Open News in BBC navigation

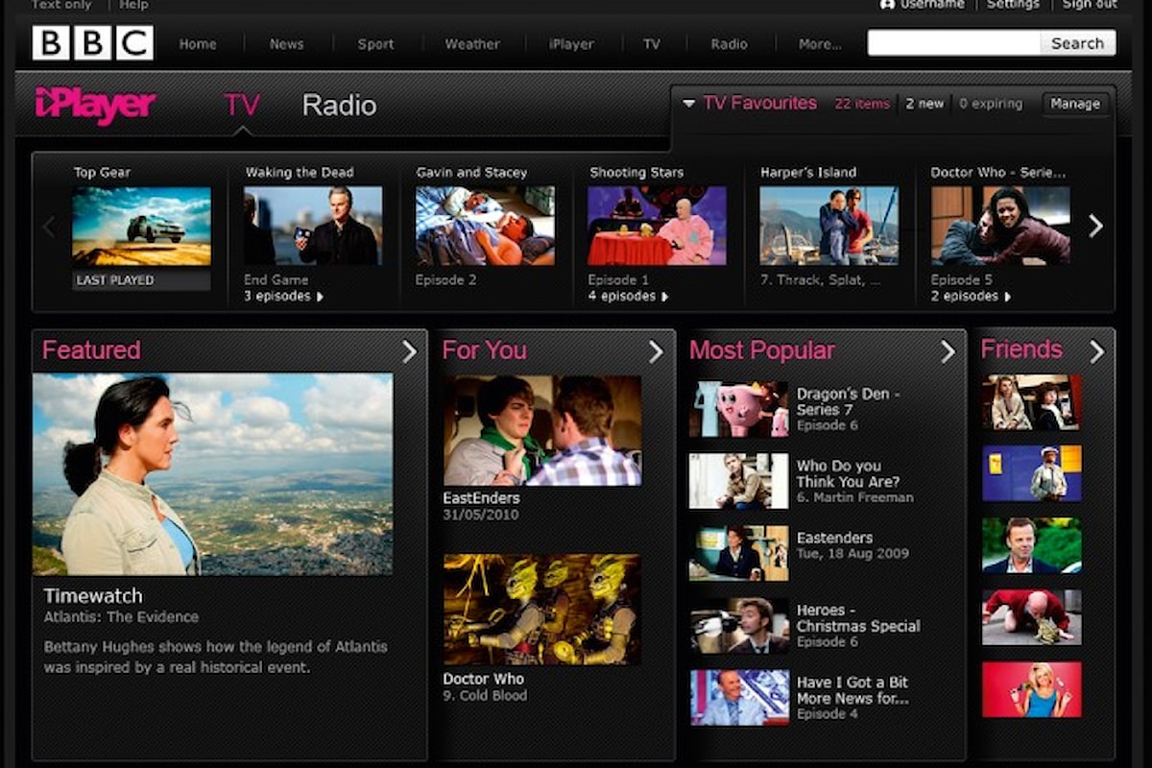pos(286,44)
